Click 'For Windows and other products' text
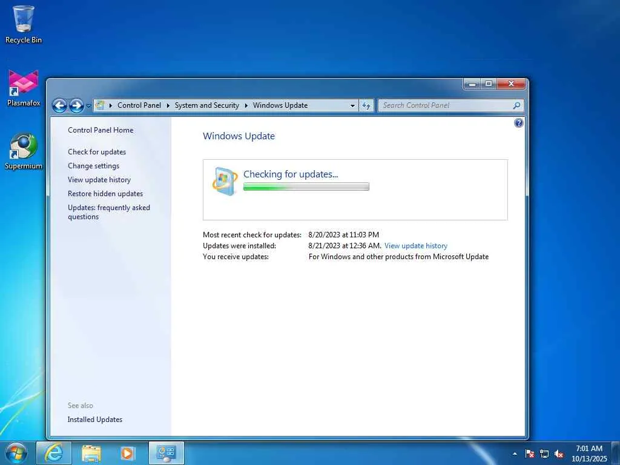 [398, 257]
